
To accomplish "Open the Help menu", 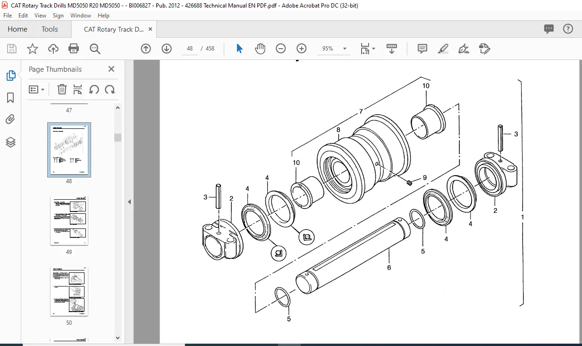I will (103, 16).
